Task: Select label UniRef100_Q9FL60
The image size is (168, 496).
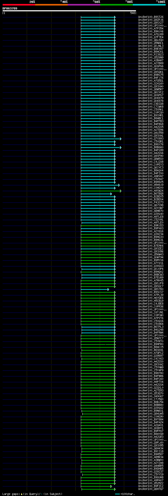Action: coord(151,443)
